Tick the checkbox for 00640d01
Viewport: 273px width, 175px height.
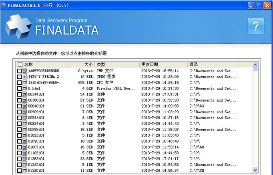coord(19,106)
